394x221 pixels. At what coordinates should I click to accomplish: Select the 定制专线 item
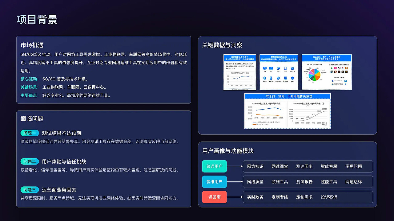[x=280, y=197]
